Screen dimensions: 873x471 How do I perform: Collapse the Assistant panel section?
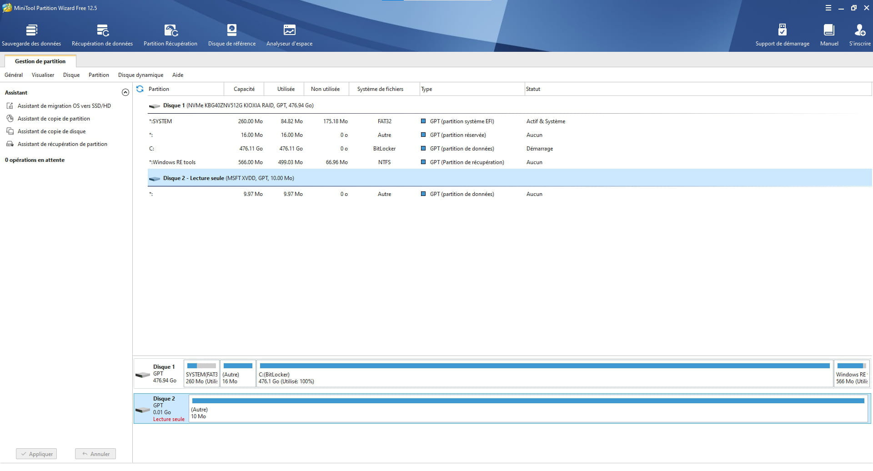pyautogui.click(x=125, y=93)
